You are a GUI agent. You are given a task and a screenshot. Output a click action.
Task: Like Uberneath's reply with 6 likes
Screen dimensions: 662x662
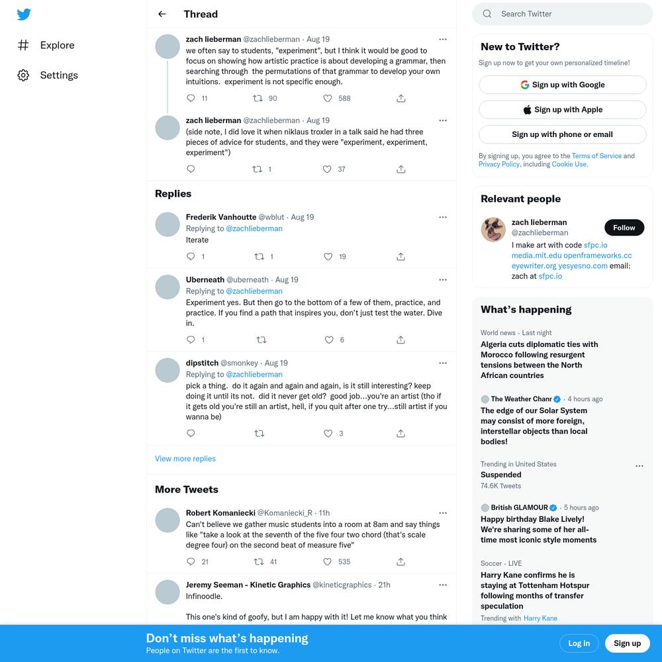tap(329, 340)
